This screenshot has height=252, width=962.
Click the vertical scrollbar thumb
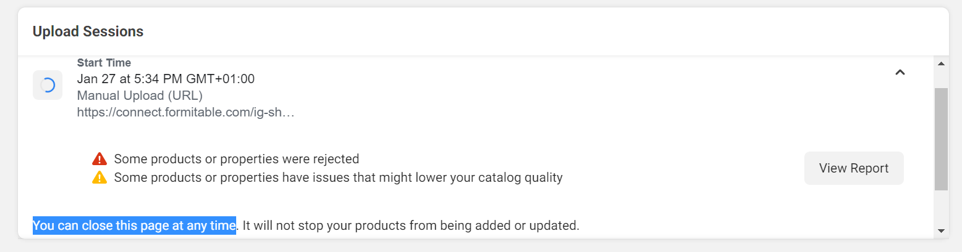[x=941, y=139]
